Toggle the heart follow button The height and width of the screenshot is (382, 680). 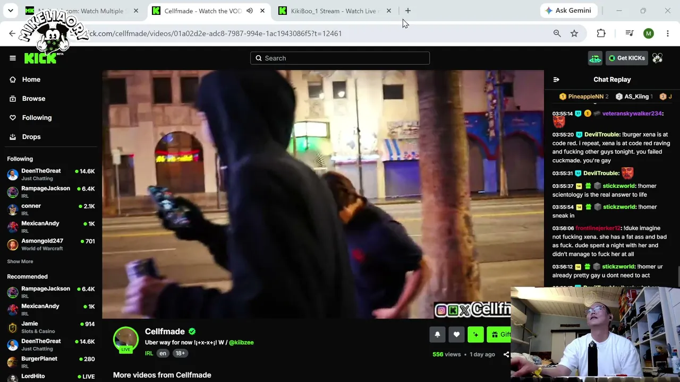click(456, 334)
